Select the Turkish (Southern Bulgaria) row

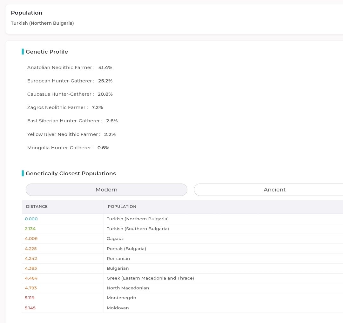click(182, 229)
